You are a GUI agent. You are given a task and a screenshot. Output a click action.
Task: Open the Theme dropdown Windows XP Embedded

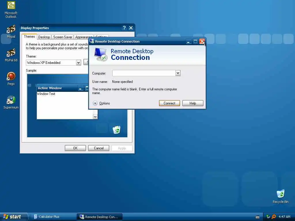pyautogui.click(x=78, y=62)
